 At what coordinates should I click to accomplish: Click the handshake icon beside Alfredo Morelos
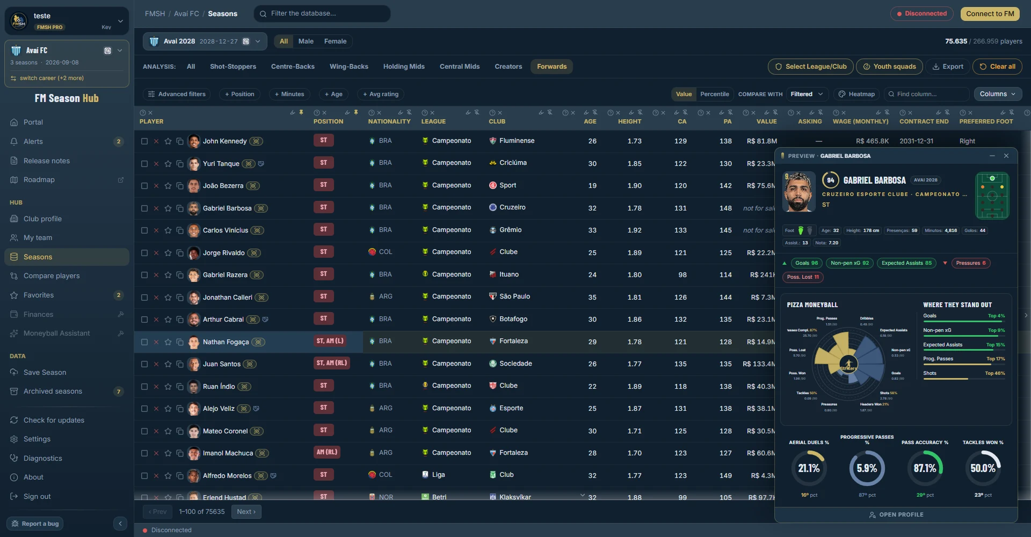coord(273,476)
